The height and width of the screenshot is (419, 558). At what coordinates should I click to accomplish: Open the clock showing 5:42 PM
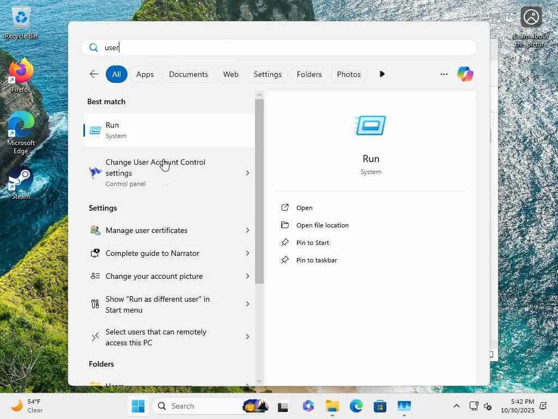click(518, 406)
